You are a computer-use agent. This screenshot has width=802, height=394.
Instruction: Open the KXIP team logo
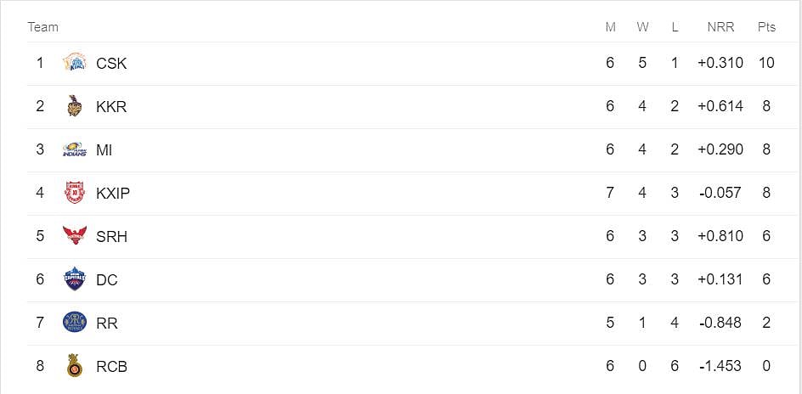click(75, 193)
